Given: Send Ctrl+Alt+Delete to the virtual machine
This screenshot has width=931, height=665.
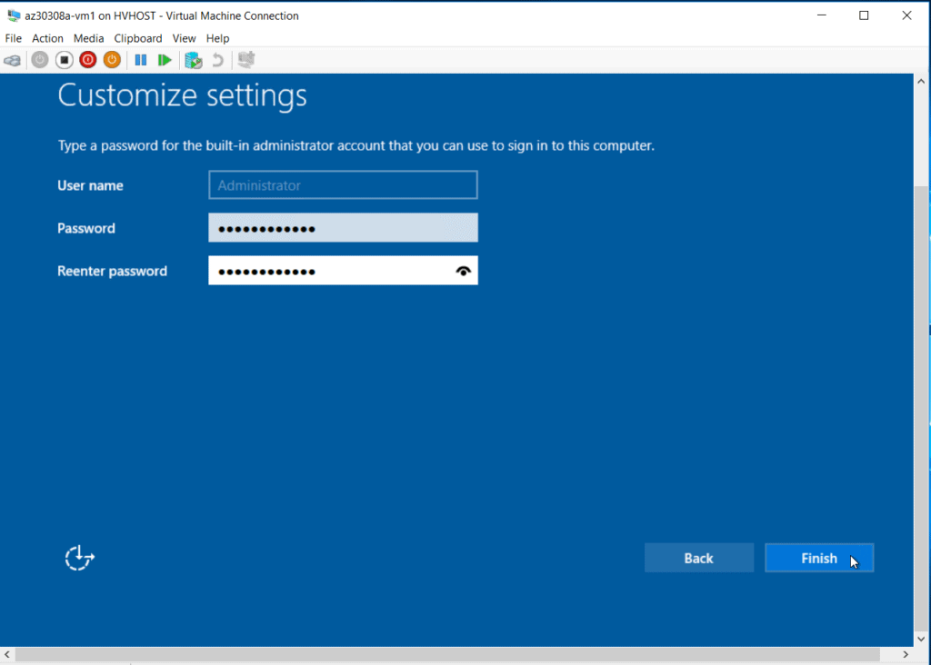Looking at the screenshot, I should click(13, 60).
